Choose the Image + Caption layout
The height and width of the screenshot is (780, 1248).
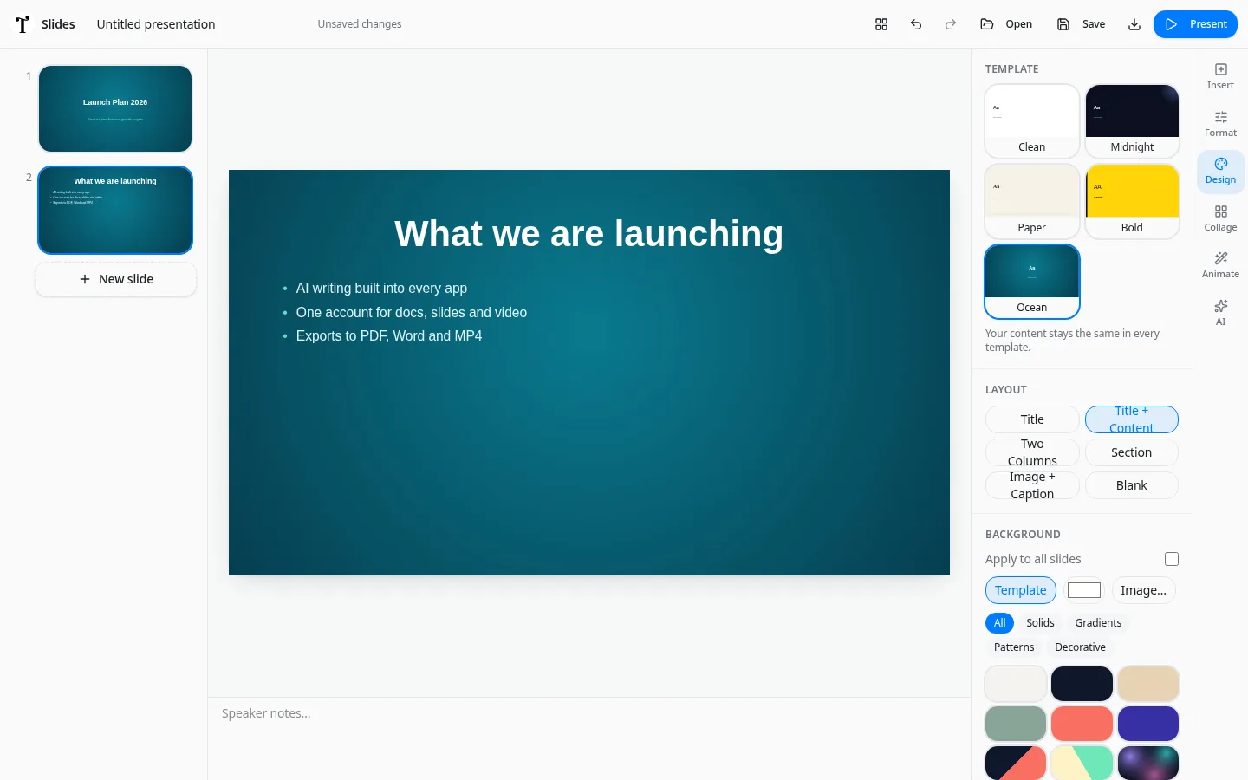(x=1032, y=485)
